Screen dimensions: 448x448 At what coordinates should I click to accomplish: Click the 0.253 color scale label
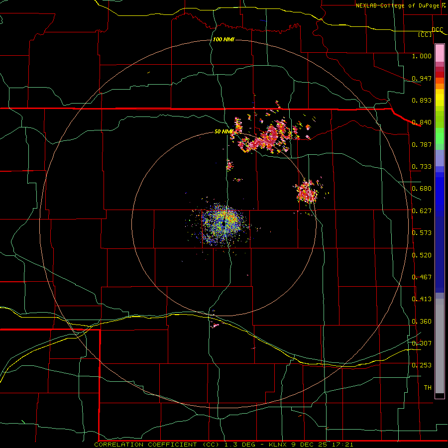(x=422, y=365)
